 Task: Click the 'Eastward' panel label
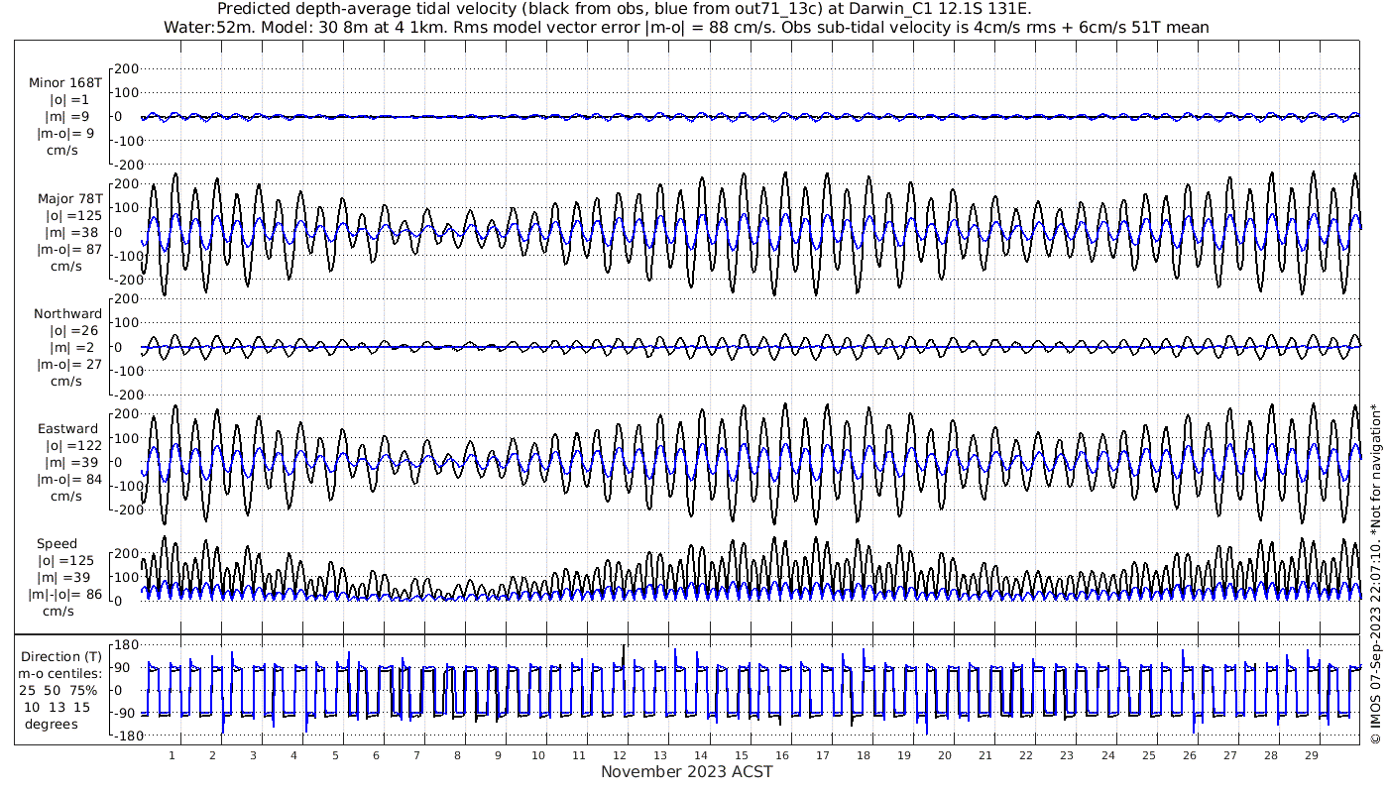[x=67, y=429]
